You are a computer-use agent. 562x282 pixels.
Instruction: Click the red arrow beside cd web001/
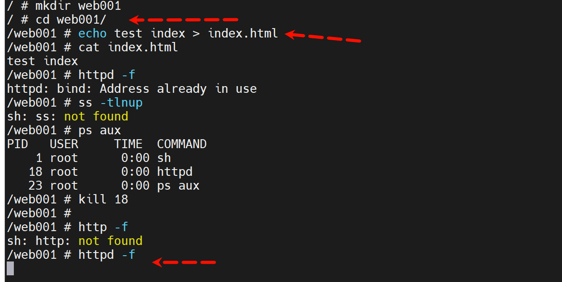[184, 20]
